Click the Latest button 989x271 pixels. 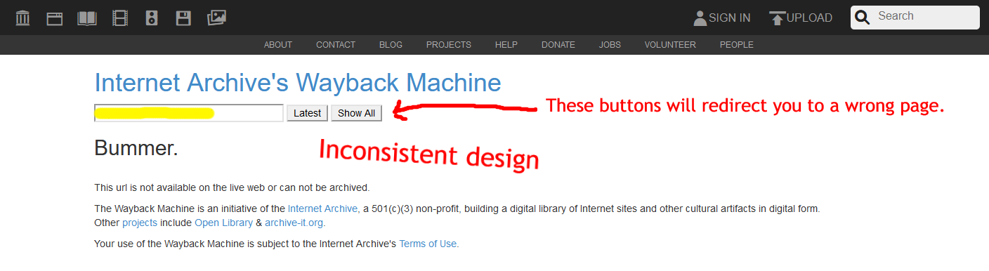(x=307, y=113)
